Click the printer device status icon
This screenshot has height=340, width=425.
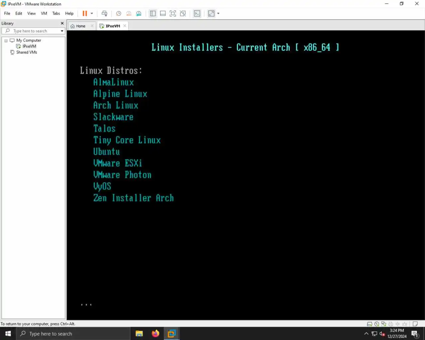pos(390,324)
